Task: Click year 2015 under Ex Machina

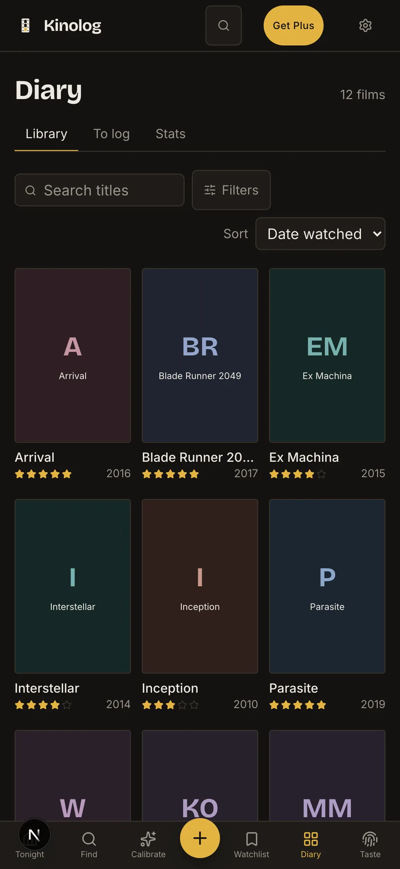Action: click(x=373, y=474)
